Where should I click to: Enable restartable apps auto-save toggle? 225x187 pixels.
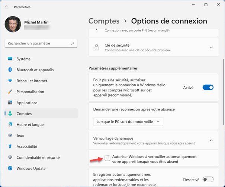point(208,180)
